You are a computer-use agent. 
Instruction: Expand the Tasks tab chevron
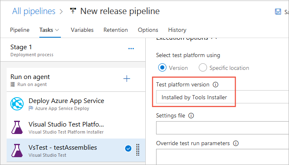click(x=57, y=30)
